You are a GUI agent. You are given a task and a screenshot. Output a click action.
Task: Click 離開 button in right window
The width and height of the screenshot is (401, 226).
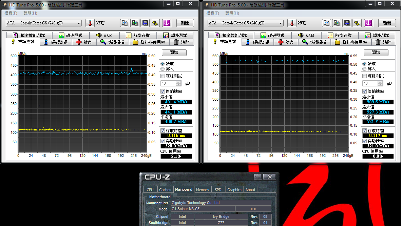coord(387,23)
